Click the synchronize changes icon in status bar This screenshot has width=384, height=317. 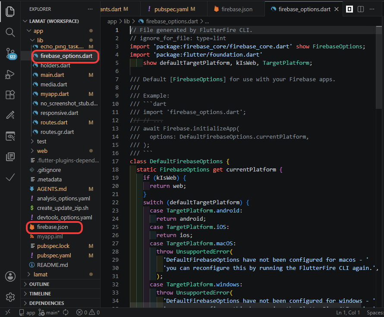66,312
